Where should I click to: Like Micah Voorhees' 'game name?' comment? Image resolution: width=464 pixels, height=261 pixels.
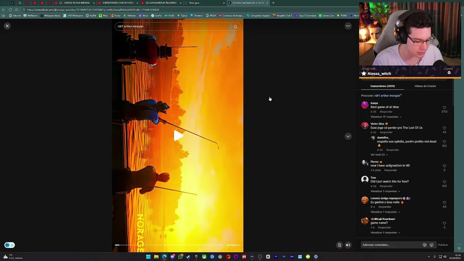click(x=444, y=223)
